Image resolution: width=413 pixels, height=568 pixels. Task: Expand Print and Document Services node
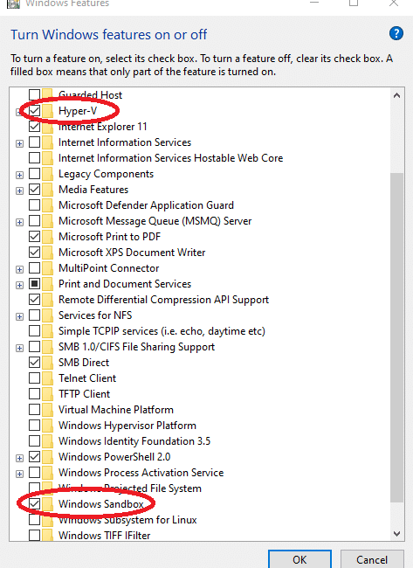point(19,286)
